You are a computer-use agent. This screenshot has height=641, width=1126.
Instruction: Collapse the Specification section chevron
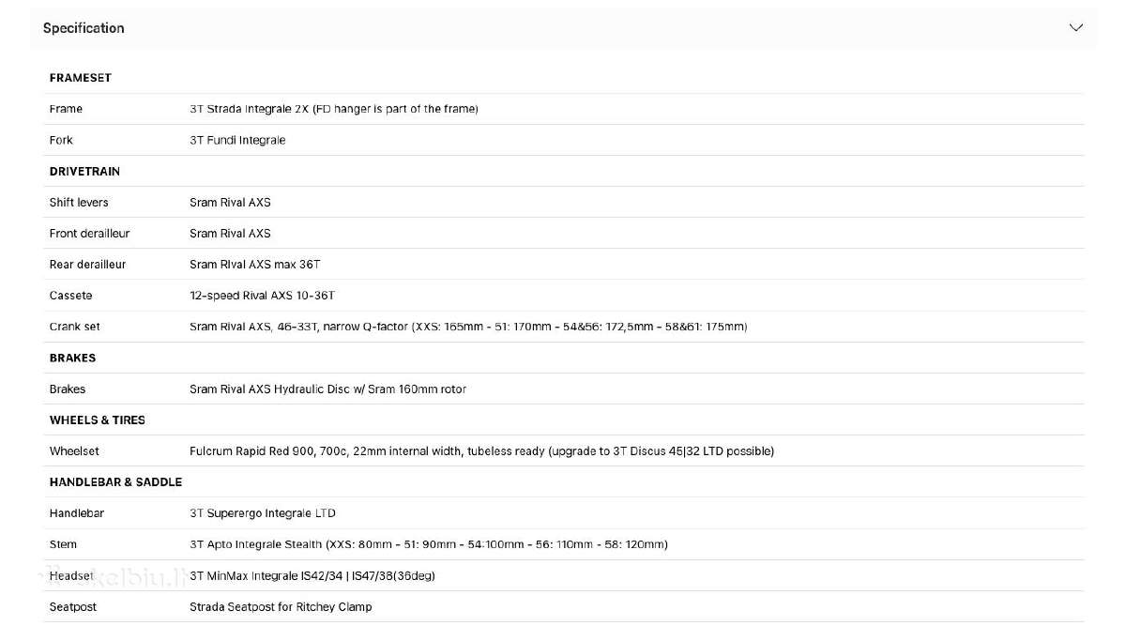[x=1076, y=27]
